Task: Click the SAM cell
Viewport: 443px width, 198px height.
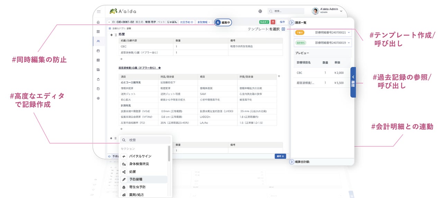Action: pos(218,94)
